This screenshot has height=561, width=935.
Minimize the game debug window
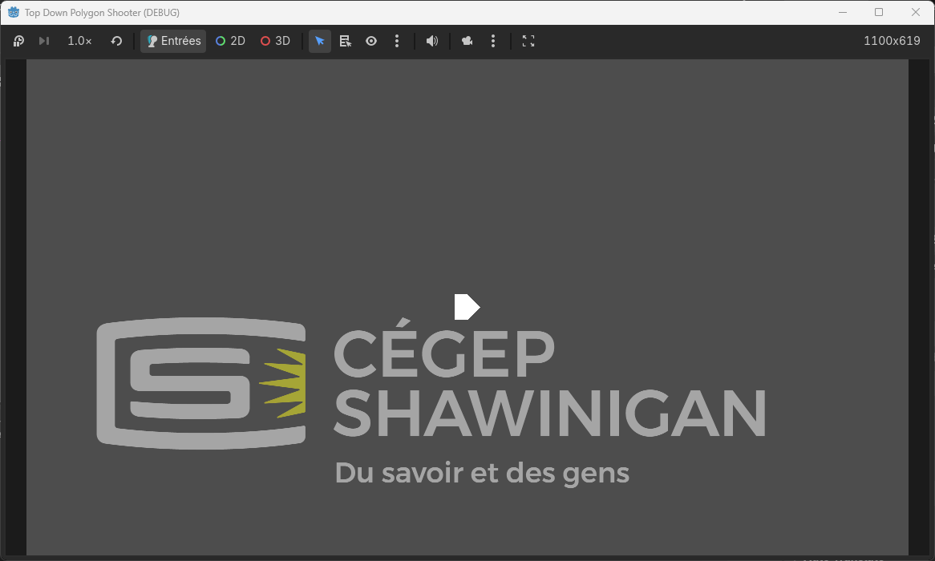coord(843,13)
